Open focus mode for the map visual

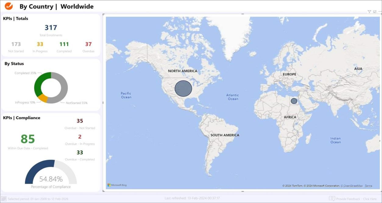click(x=375, y=12)
